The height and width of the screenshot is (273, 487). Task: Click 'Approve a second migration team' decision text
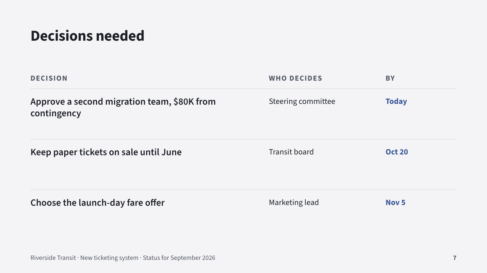(x=123, y=107)
